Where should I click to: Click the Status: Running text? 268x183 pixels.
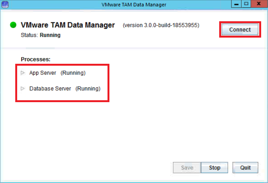pos(40,35)
